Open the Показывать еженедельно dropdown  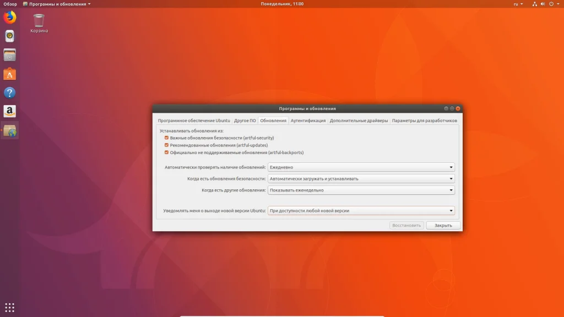(x=361, y=190)
